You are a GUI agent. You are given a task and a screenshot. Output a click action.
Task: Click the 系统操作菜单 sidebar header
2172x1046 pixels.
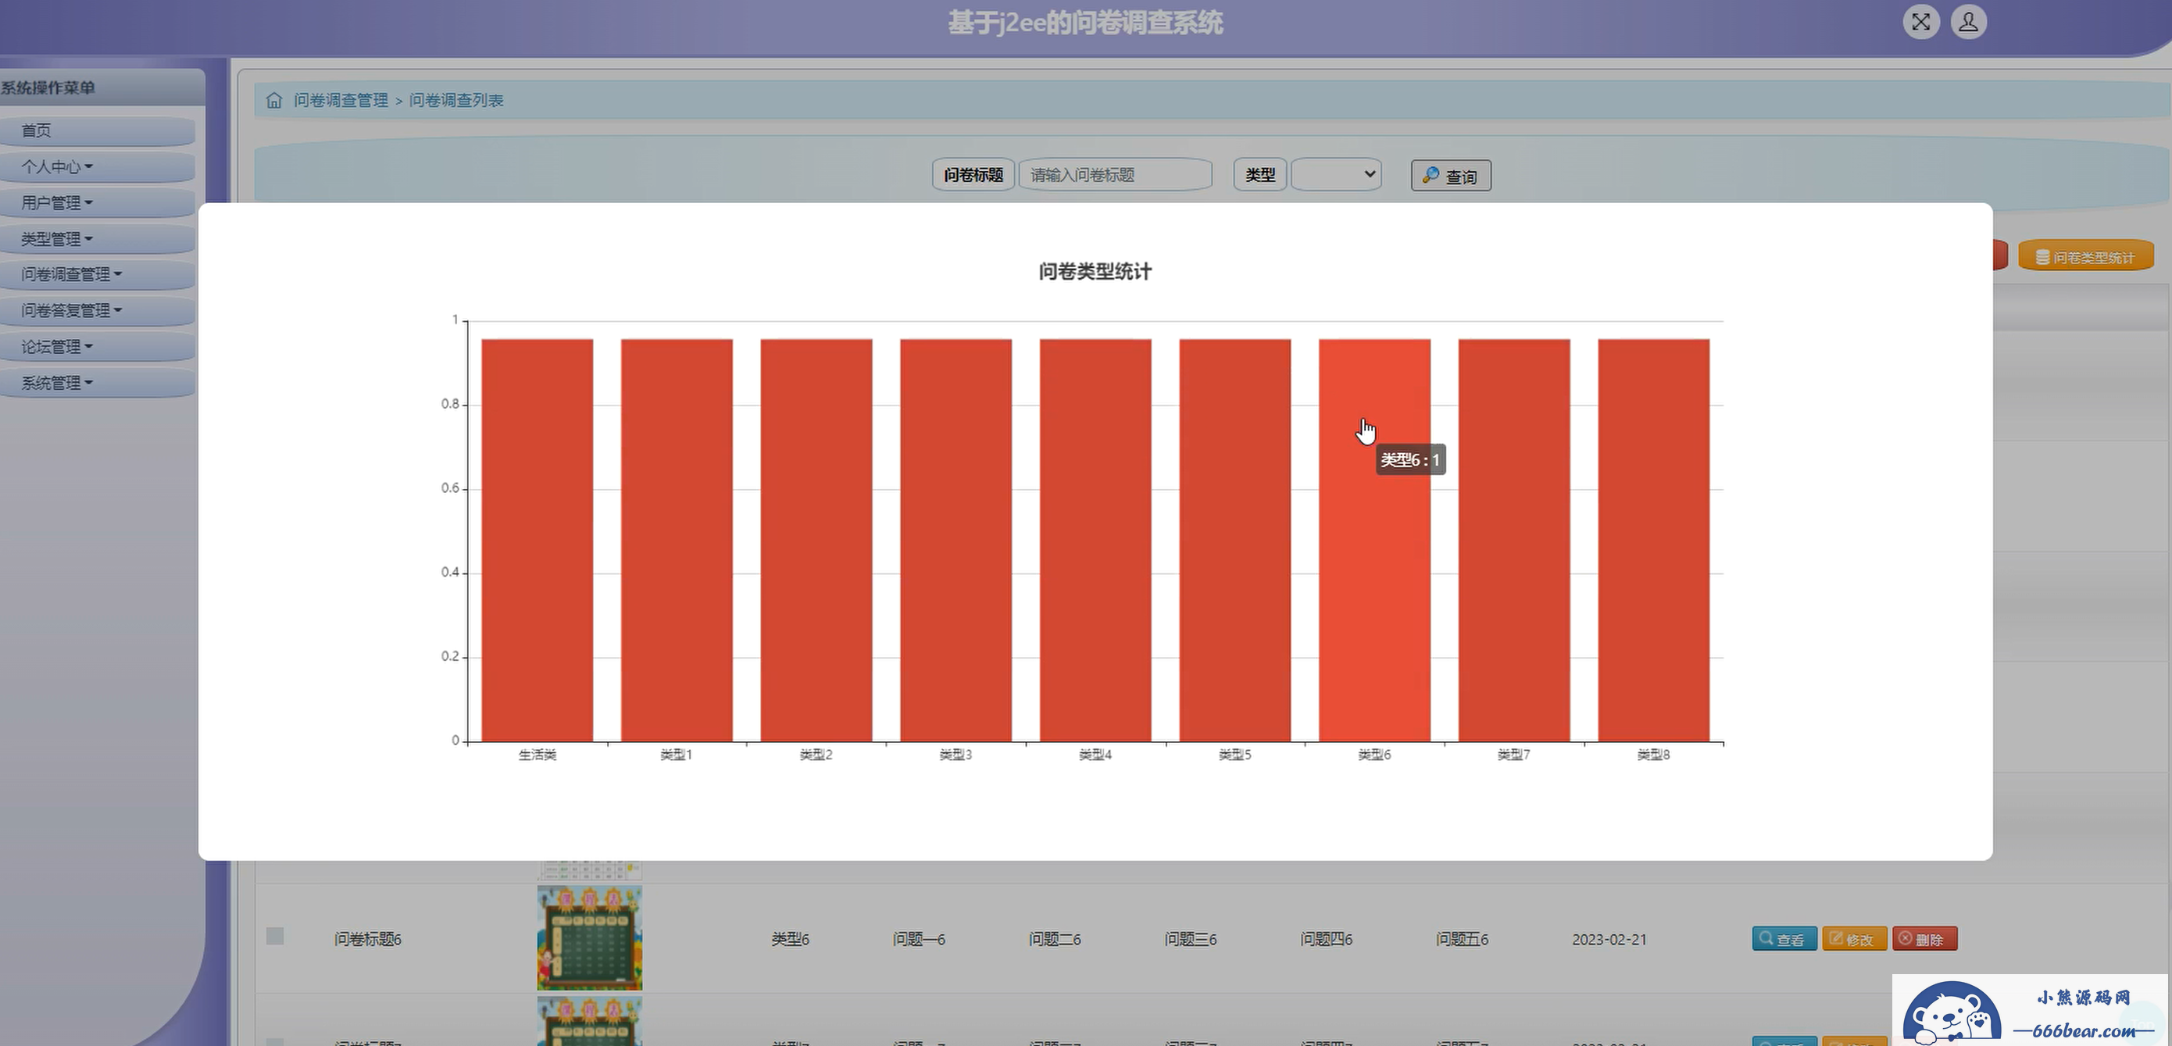(48, 87)
